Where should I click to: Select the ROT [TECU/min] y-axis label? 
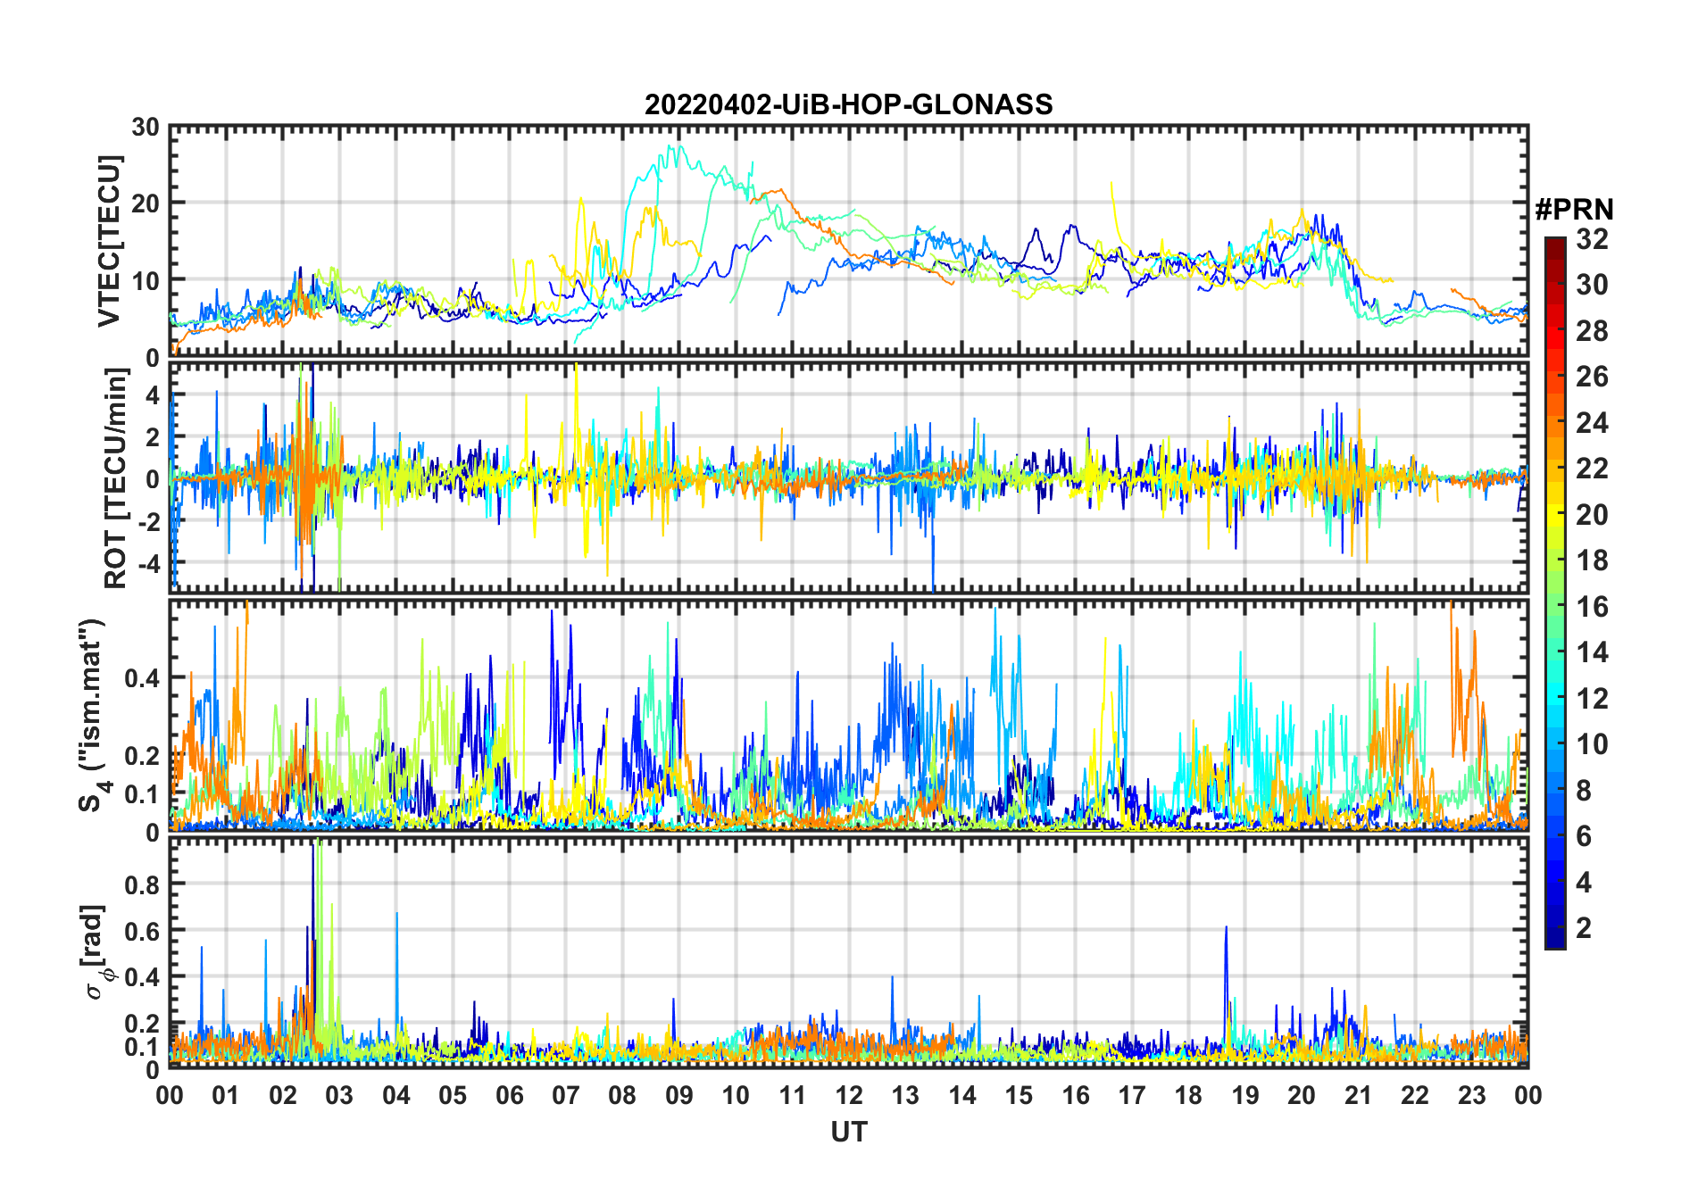pyautogui.click(x=116, y=478)
